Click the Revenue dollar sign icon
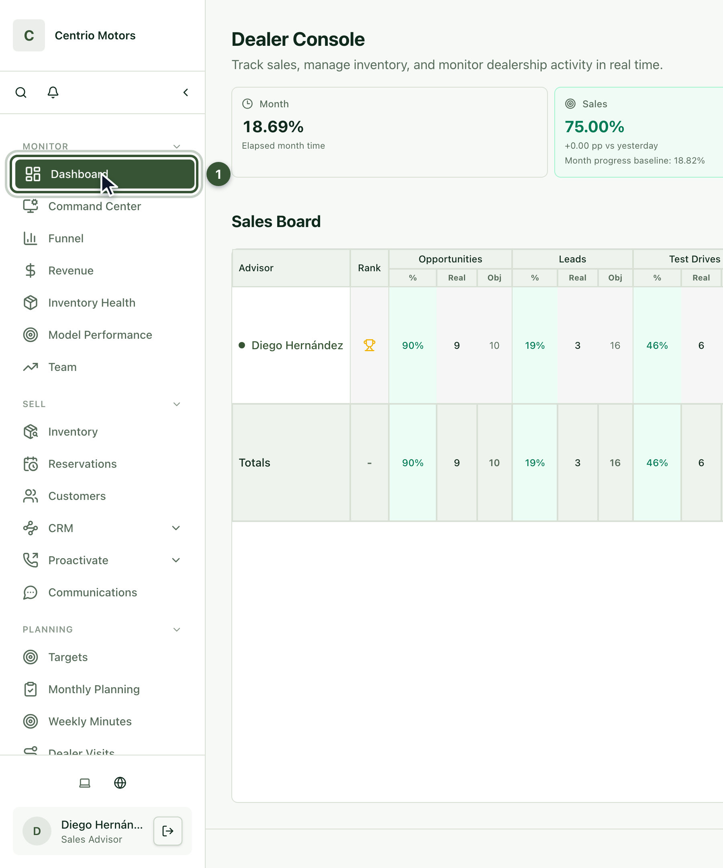723x868 pixels. 31,270
